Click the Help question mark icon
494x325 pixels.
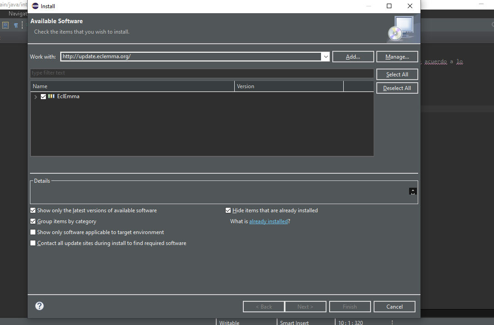(40, 306)
